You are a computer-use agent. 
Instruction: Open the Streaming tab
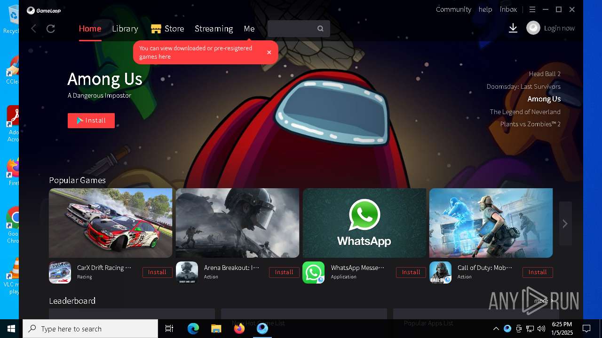(x=214, y=29)
